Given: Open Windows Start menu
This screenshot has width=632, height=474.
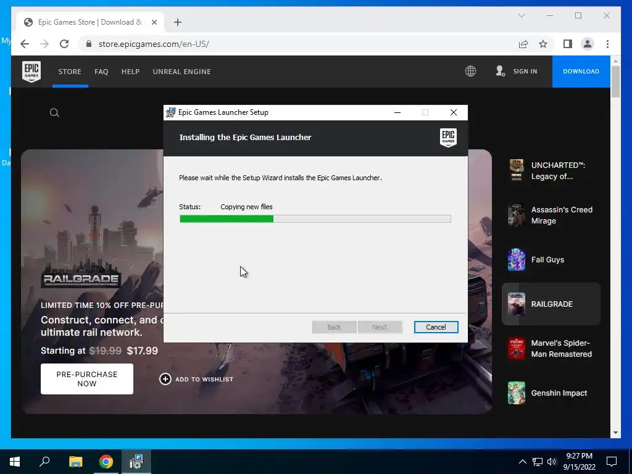Looking at the screenshot, I should click(x=15, y=462).
